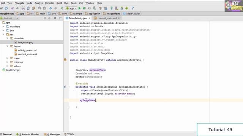Collapse the layout folder
The width and height of the screenshot is (243, 136).
[7, 46]
